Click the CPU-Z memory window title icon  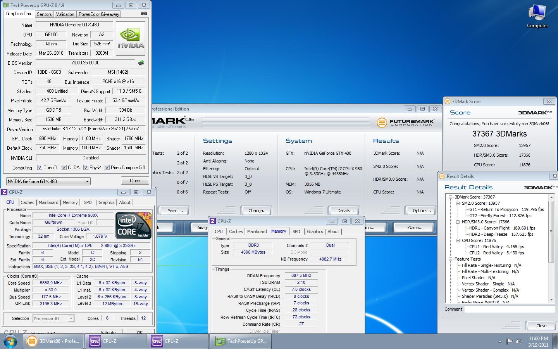213,221
